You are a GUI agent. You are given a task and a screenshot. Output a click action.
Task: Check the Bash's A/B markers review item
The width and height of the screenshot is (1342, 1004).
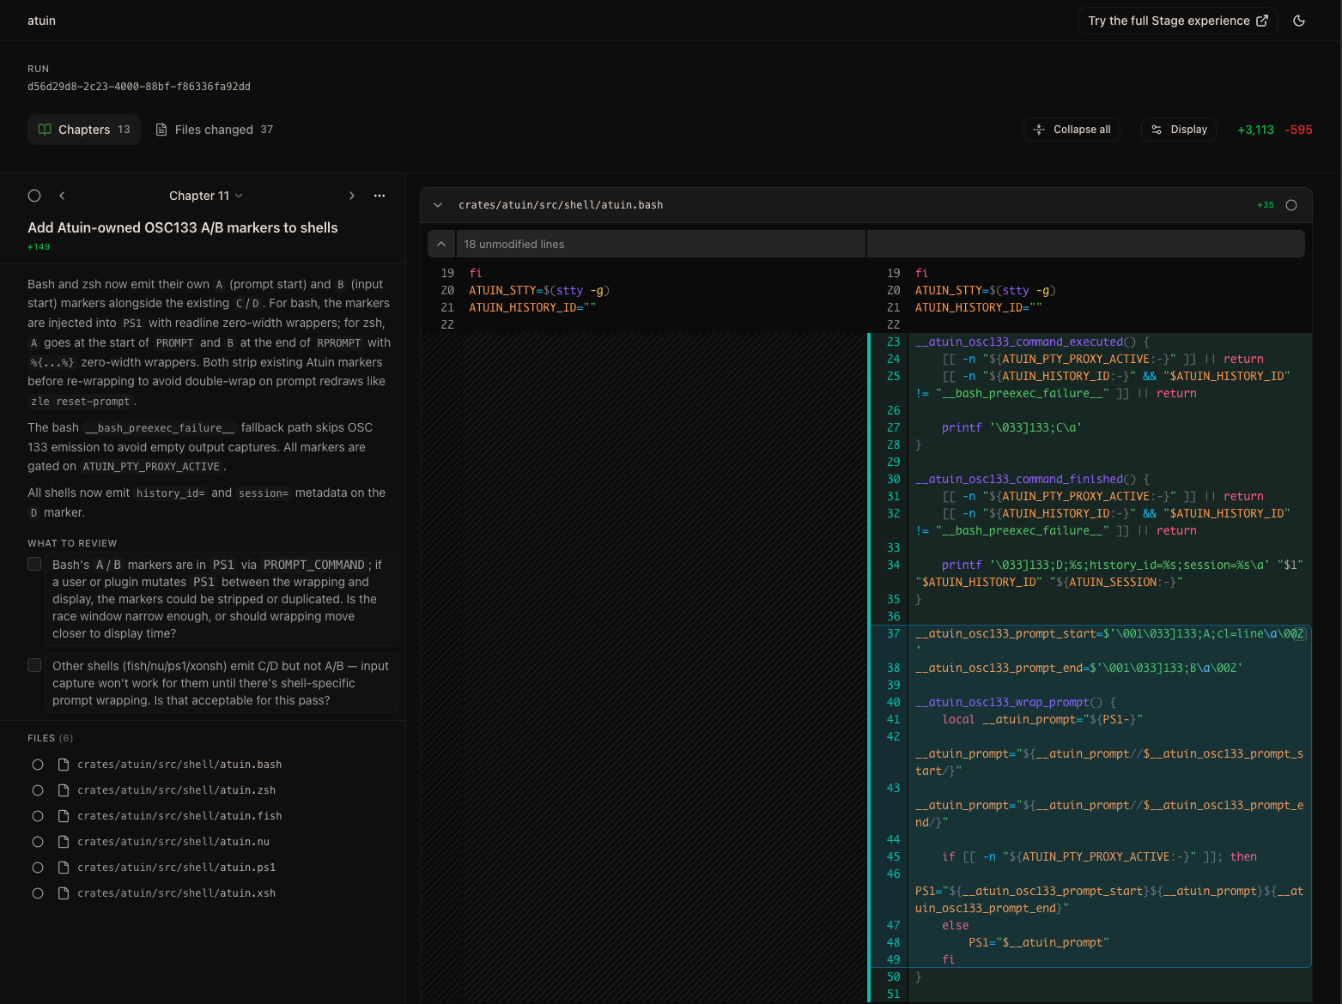point(34,564)
